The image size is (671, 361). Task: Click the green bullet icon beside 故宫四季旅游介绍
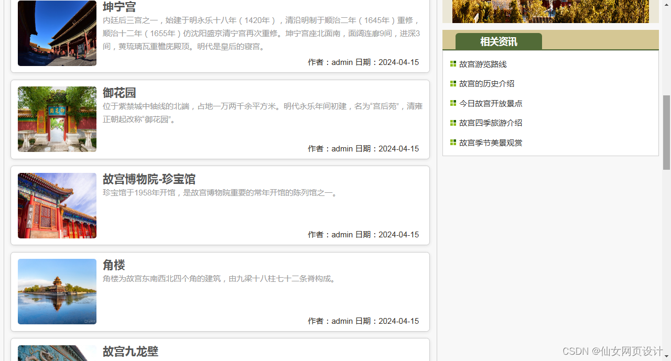tap(453, 123)
